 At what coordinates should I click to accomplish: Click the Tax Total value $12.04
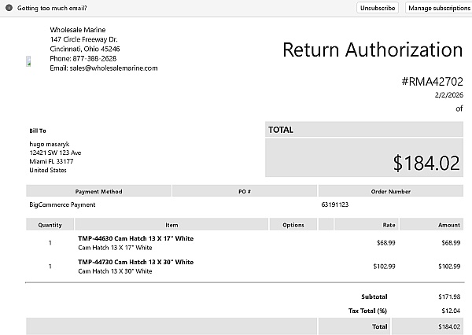tap(450, 311)
